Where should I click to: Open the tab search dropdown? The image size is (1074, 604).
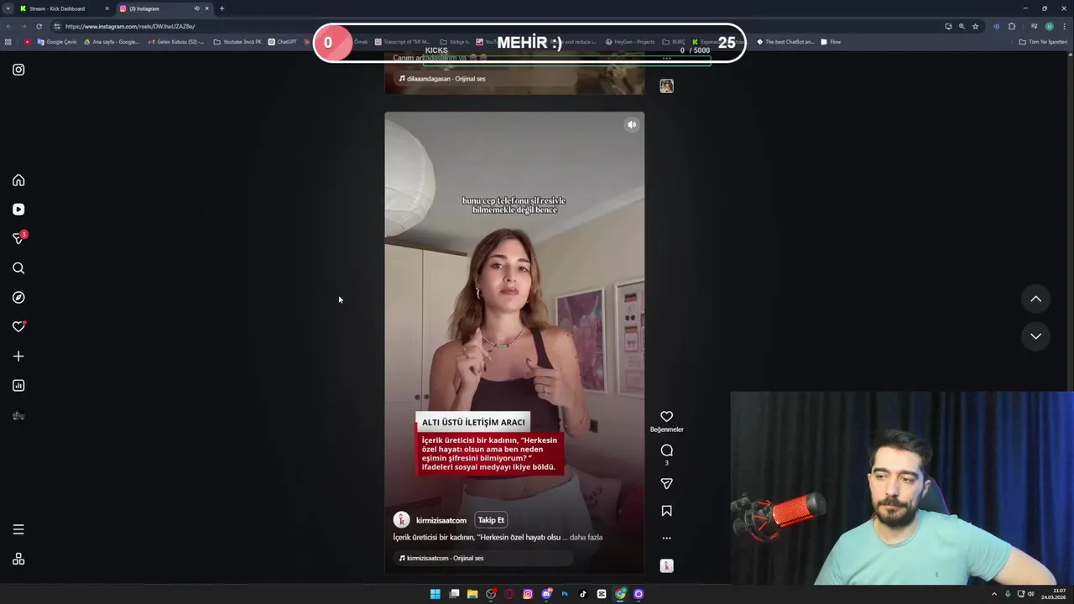(x=8, y=8)
